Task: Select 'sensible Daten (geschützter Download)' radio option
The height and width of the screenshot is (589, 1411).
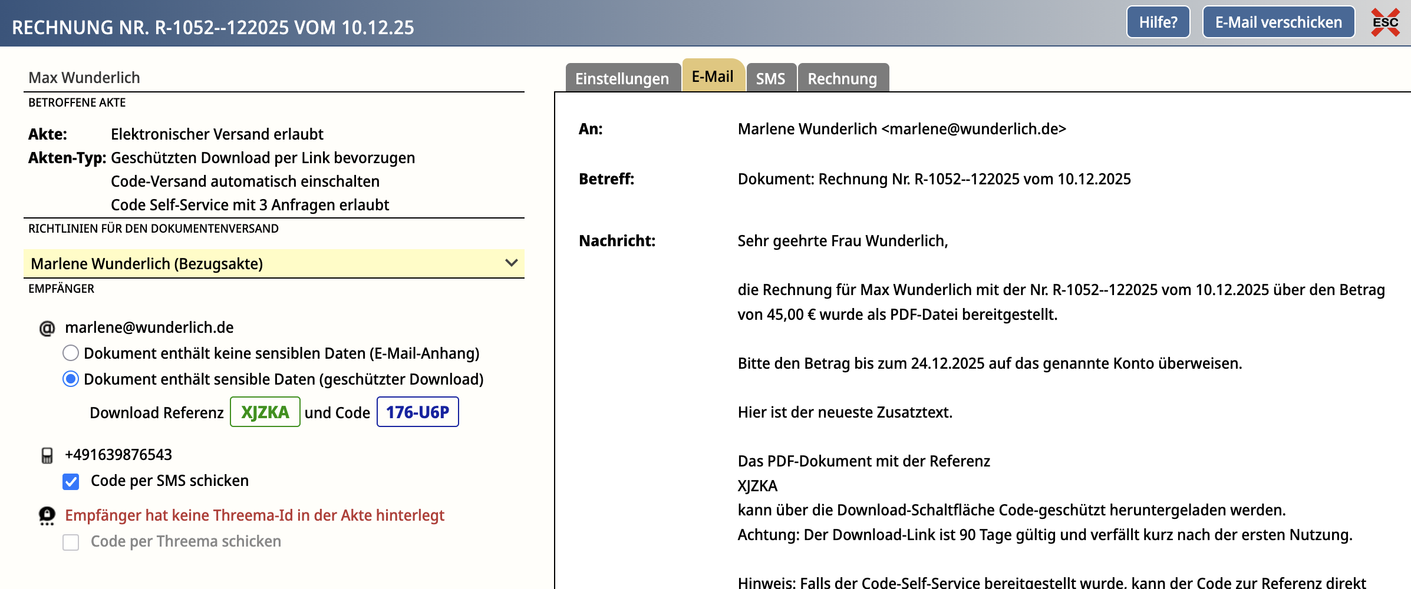Action: 71,379
